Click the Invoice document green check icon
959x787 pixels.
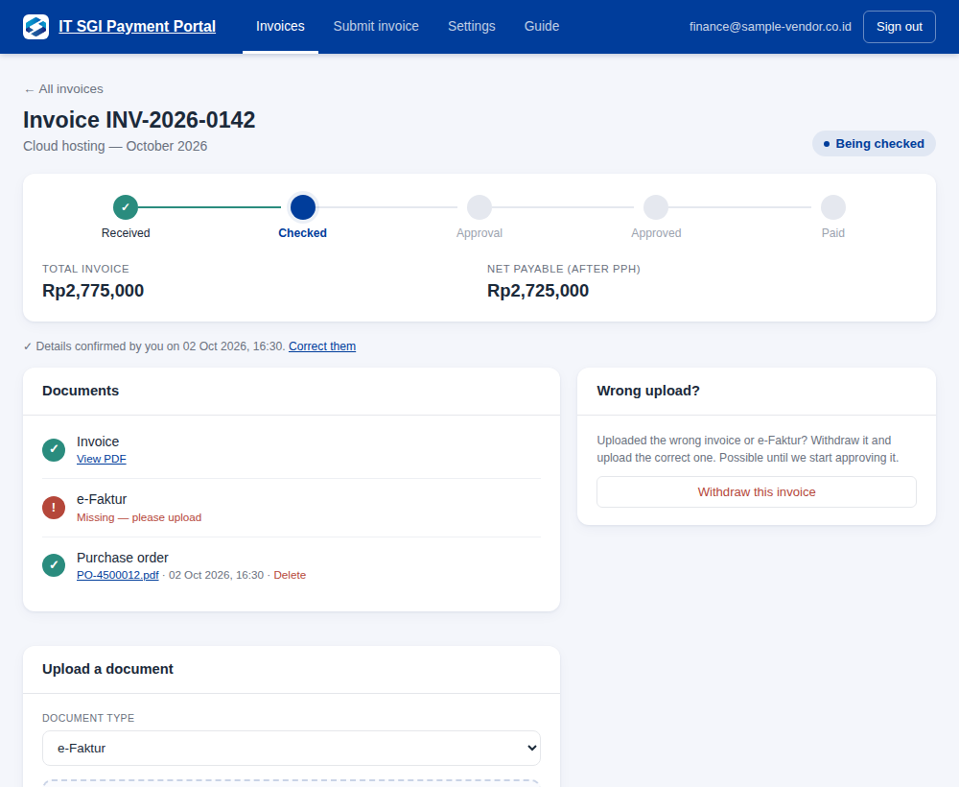(54, 450)
